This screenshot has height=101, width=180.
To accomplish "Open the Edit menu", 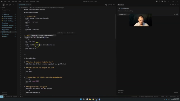I will (9, 1).
